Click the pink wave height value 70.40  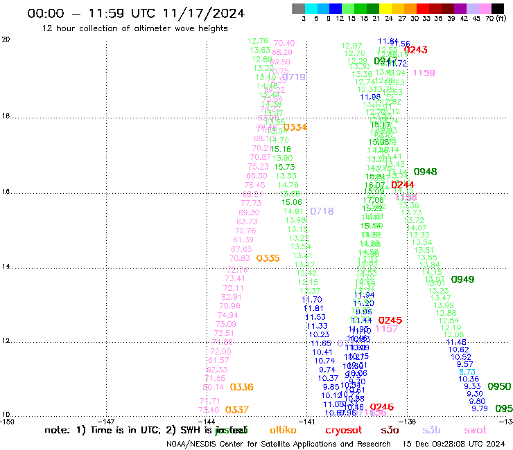(x=284, y=43)
